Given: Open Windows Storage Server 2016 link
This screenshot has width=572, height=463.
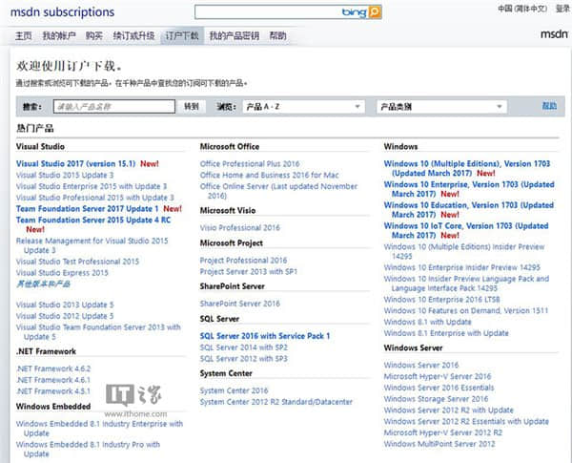Looking at the screenshot, I should (436, 399).
